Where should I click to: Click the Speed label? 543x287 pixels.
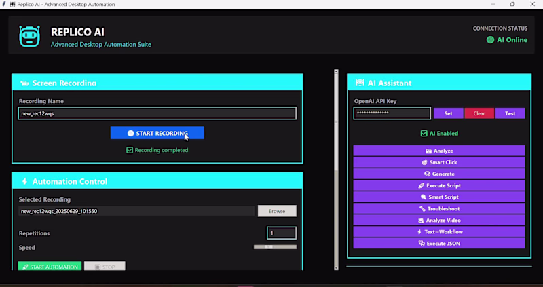click(26, 248)
